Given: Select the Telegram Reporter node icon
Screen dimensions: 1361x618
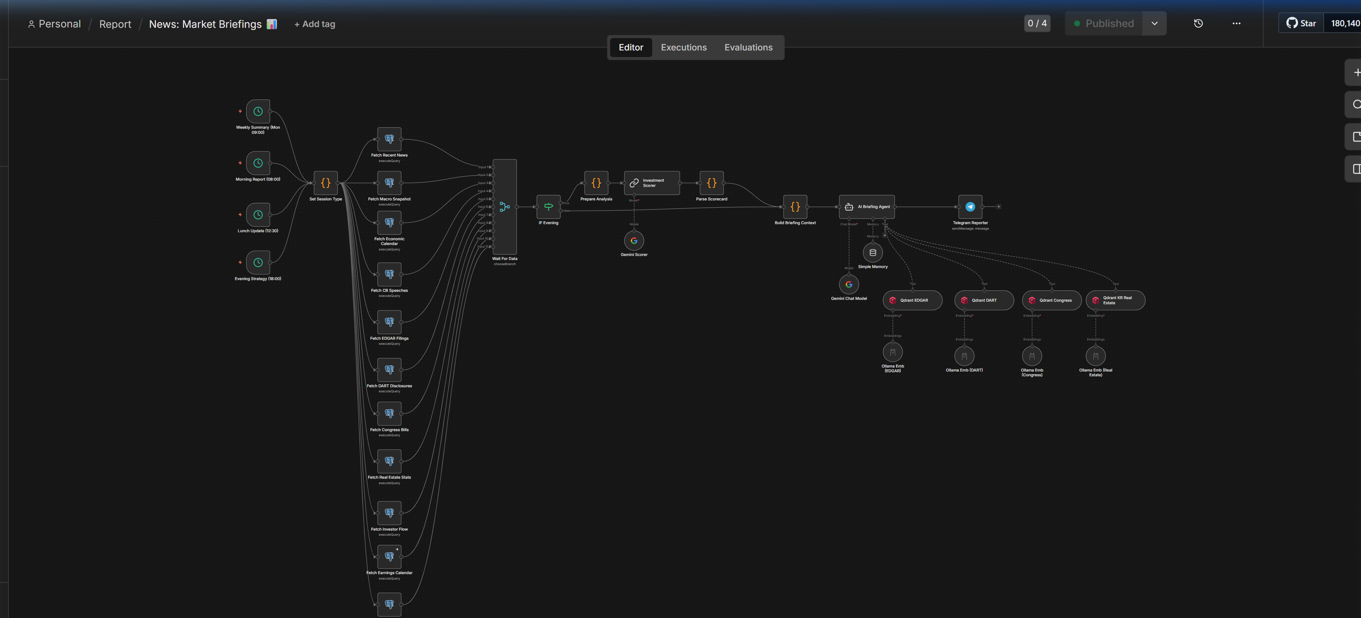Looking at the screenshot, I should pos(970,207).
